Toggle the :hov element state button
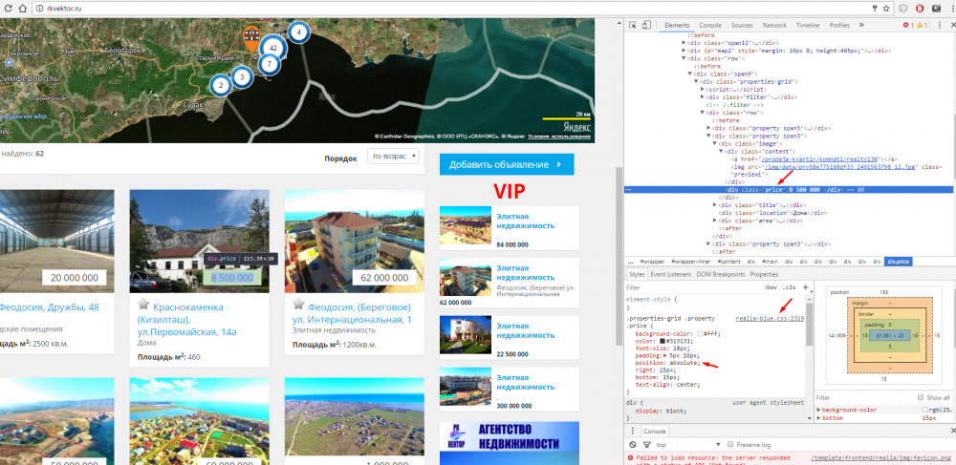Screen dimensions: 956x465 click(x=771, y=287)
